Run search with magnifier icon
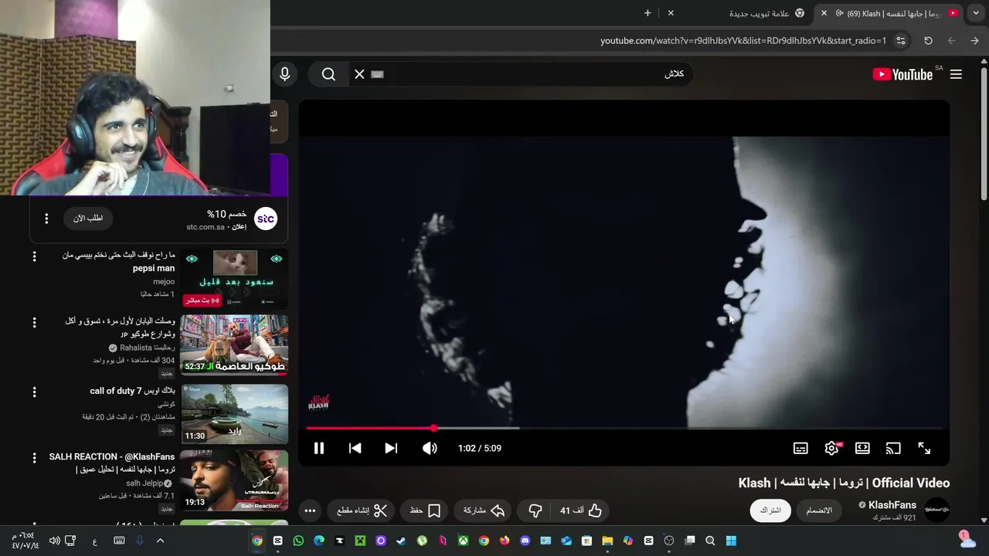989x556 pixels. (328, 74)
